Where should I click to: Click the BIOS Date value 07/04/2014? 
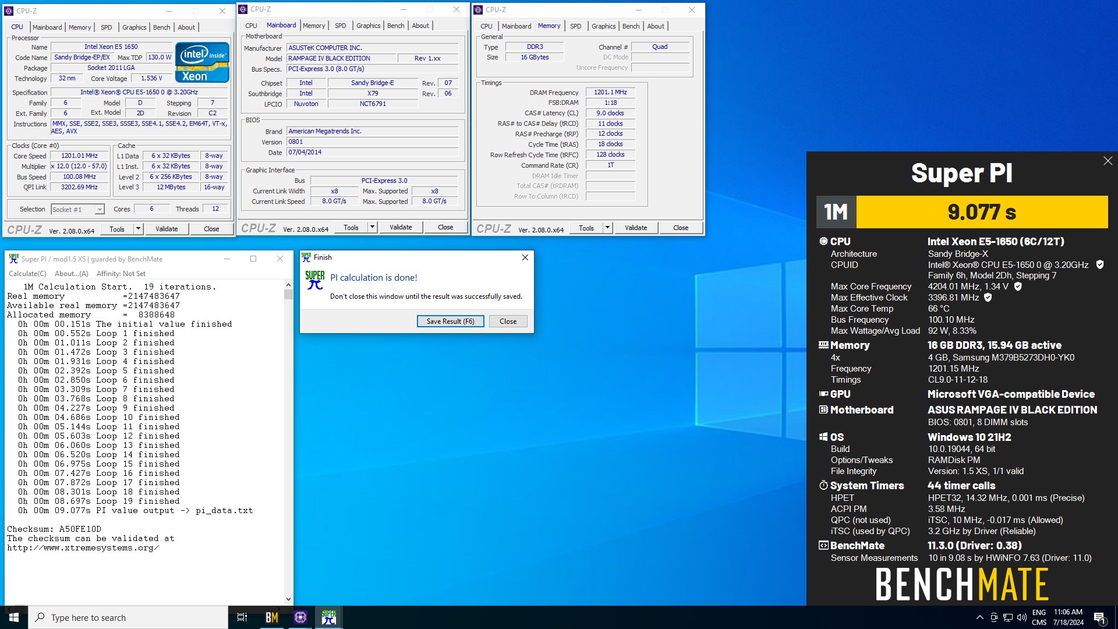pyautogui.click(x=373, y=153)
